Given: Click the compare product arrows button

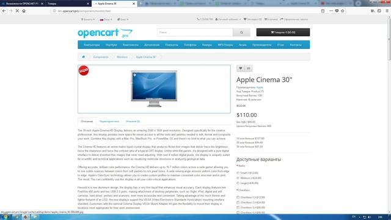Looking at the screenshot, I should (x=249, y=68).
